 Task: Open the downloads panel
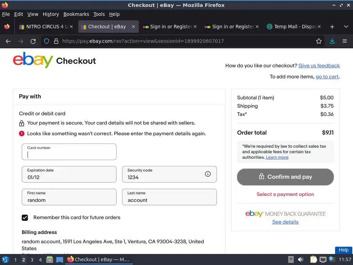click(x=332, y=41)
